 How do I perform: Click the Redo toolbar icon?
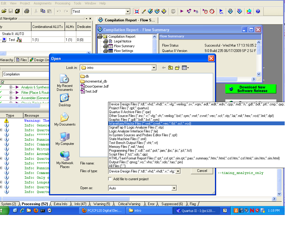click(x=66, y=11)
